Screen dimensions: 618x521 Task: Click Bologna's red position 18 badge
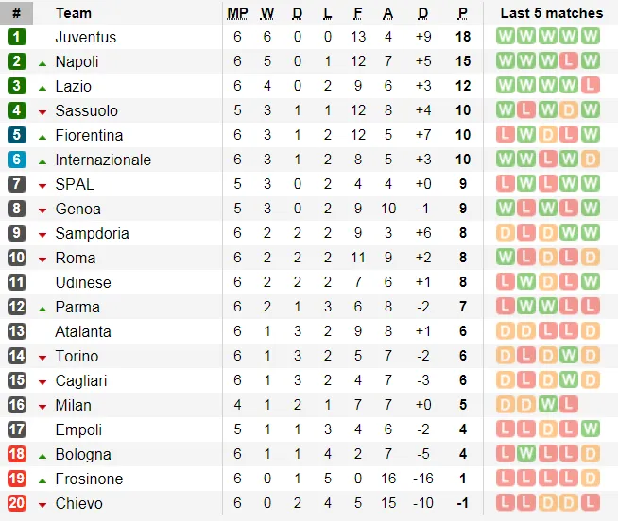click(17, 454)
